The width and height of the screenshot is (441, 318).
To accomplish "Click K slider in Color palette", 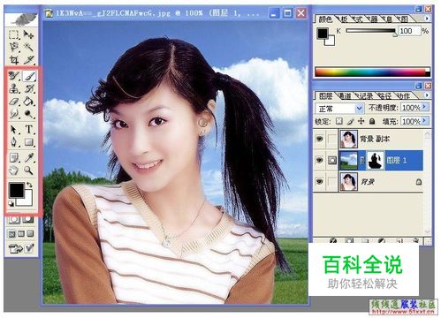I will click(x=370, y=31).
